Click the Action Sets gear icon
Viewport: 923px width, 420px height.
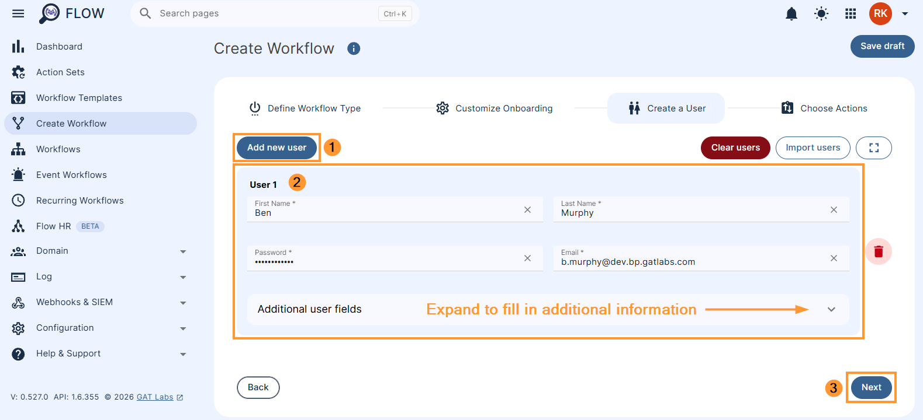[x=18, y=72]
